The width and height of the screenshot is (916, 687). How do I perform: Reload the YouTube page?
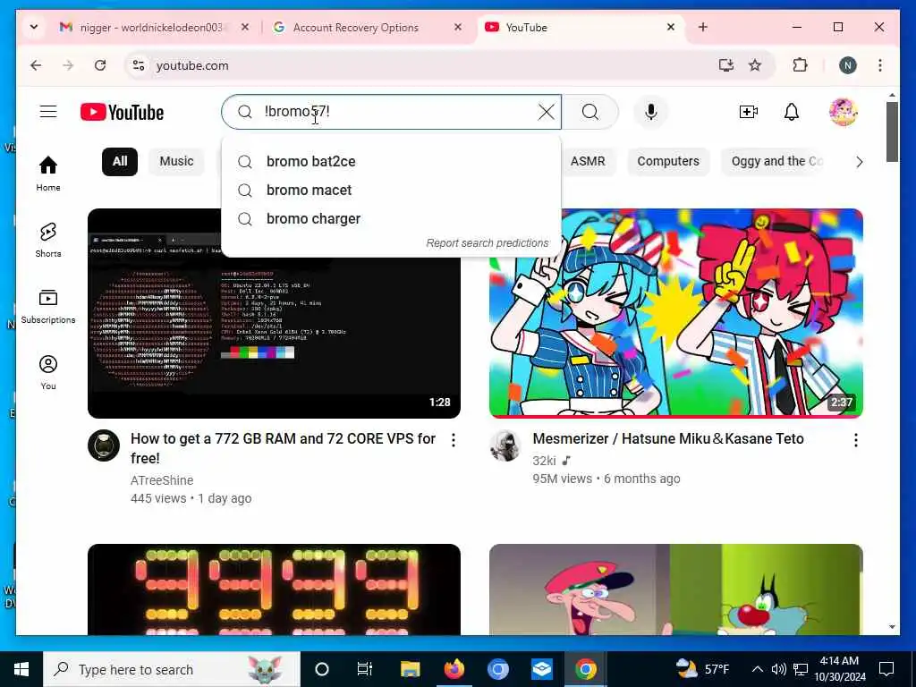100,65
